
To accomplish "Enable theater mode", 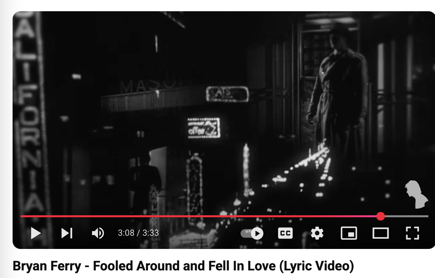I will point(380,233).
